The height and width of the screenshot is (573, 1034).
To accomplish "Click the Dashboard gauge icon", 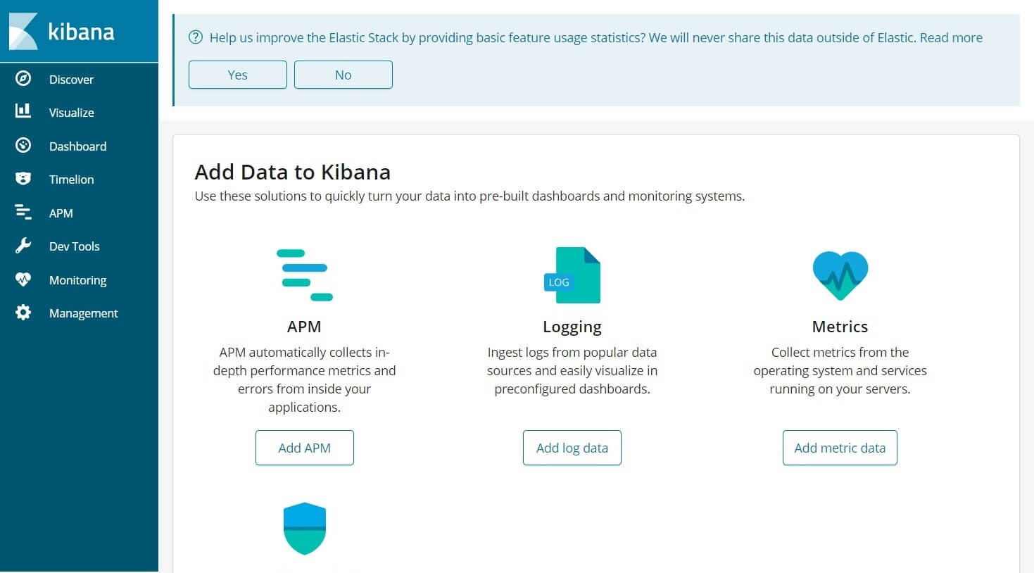I will (x=23, y=146).
